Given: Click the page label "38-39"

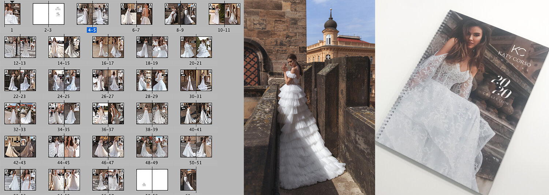Looking at the screenshot, I should 152,129.
